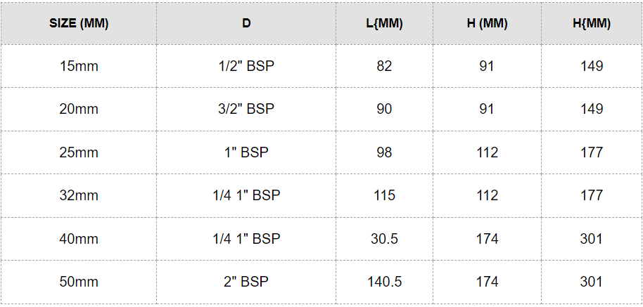Click the H (MM) column header

[487, 23]
